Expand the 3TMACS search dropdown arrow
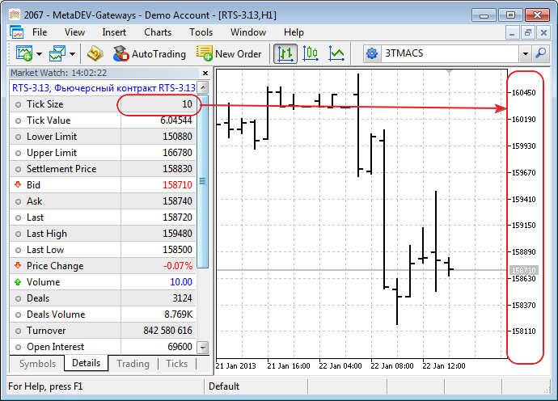This screenshot has height=401, width=558. (526, 54)
